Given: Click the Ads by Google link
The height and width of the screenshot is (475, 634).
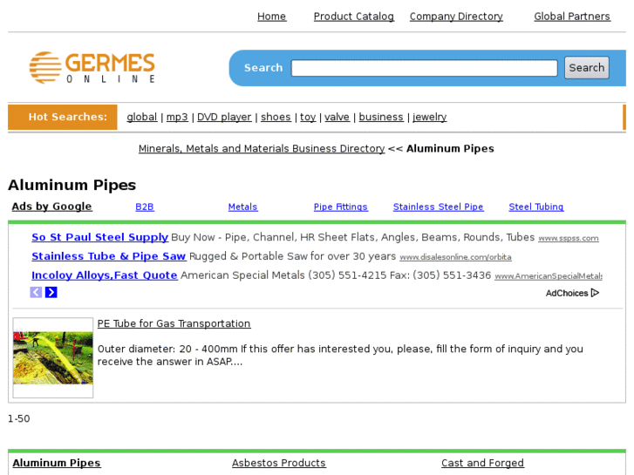Looking at the screenshot, I should [51, 207].
